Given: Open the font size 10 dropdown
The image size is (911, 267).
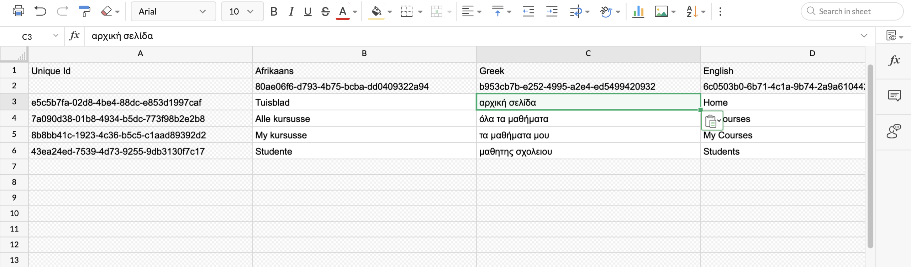Looking at the screenshot, I should click(x=242, y=11).
